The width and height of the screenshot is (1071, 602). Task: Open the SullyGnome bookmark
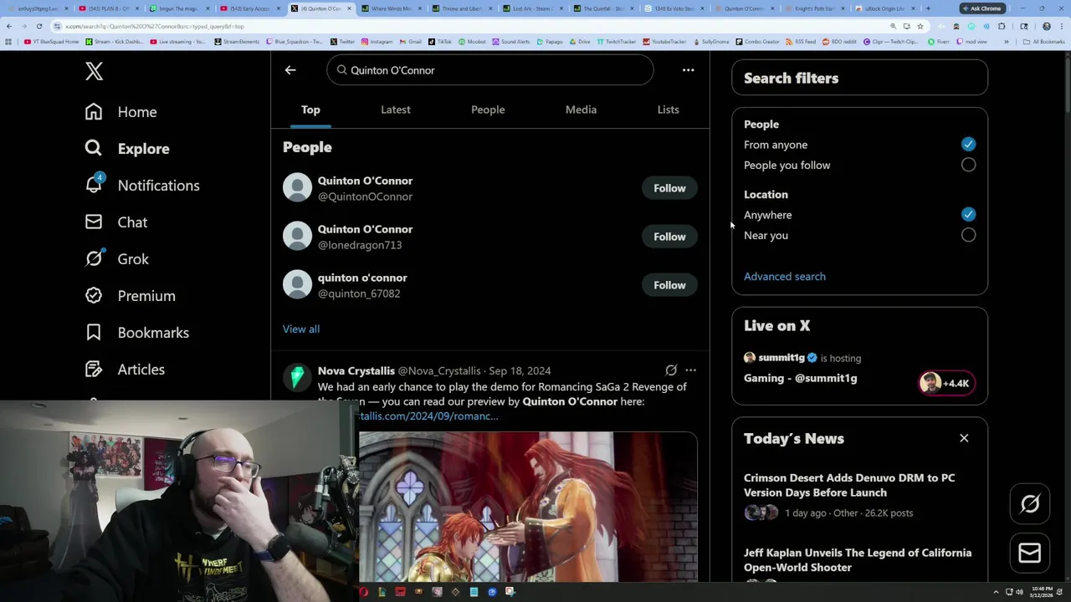711,41
